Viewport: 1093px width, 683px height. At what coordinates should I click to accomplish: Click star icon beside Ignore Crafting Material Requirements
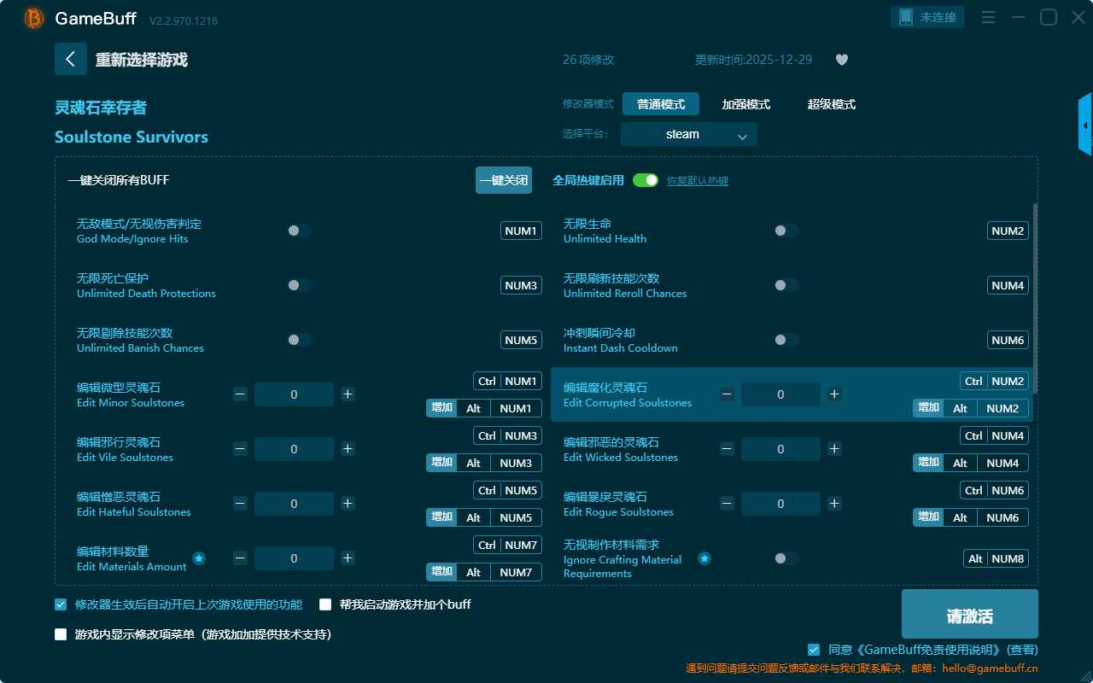point(704,558)
